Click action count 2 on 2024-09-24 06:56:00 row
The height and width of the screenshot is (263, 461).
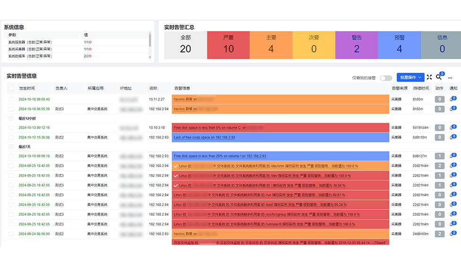pos(440,234)
